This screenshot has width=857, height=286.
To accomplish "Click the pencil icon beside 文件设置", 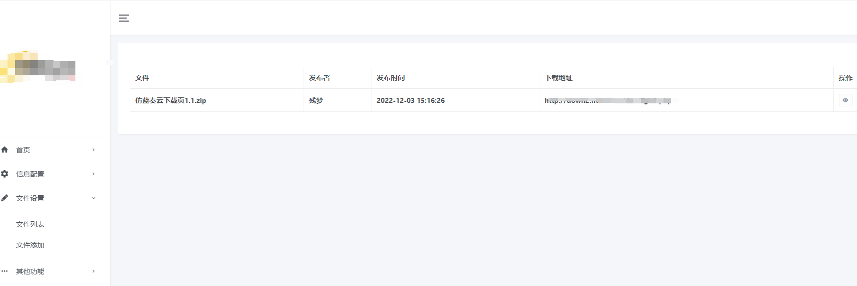I will pyautogui.click(x=5, y=198).
